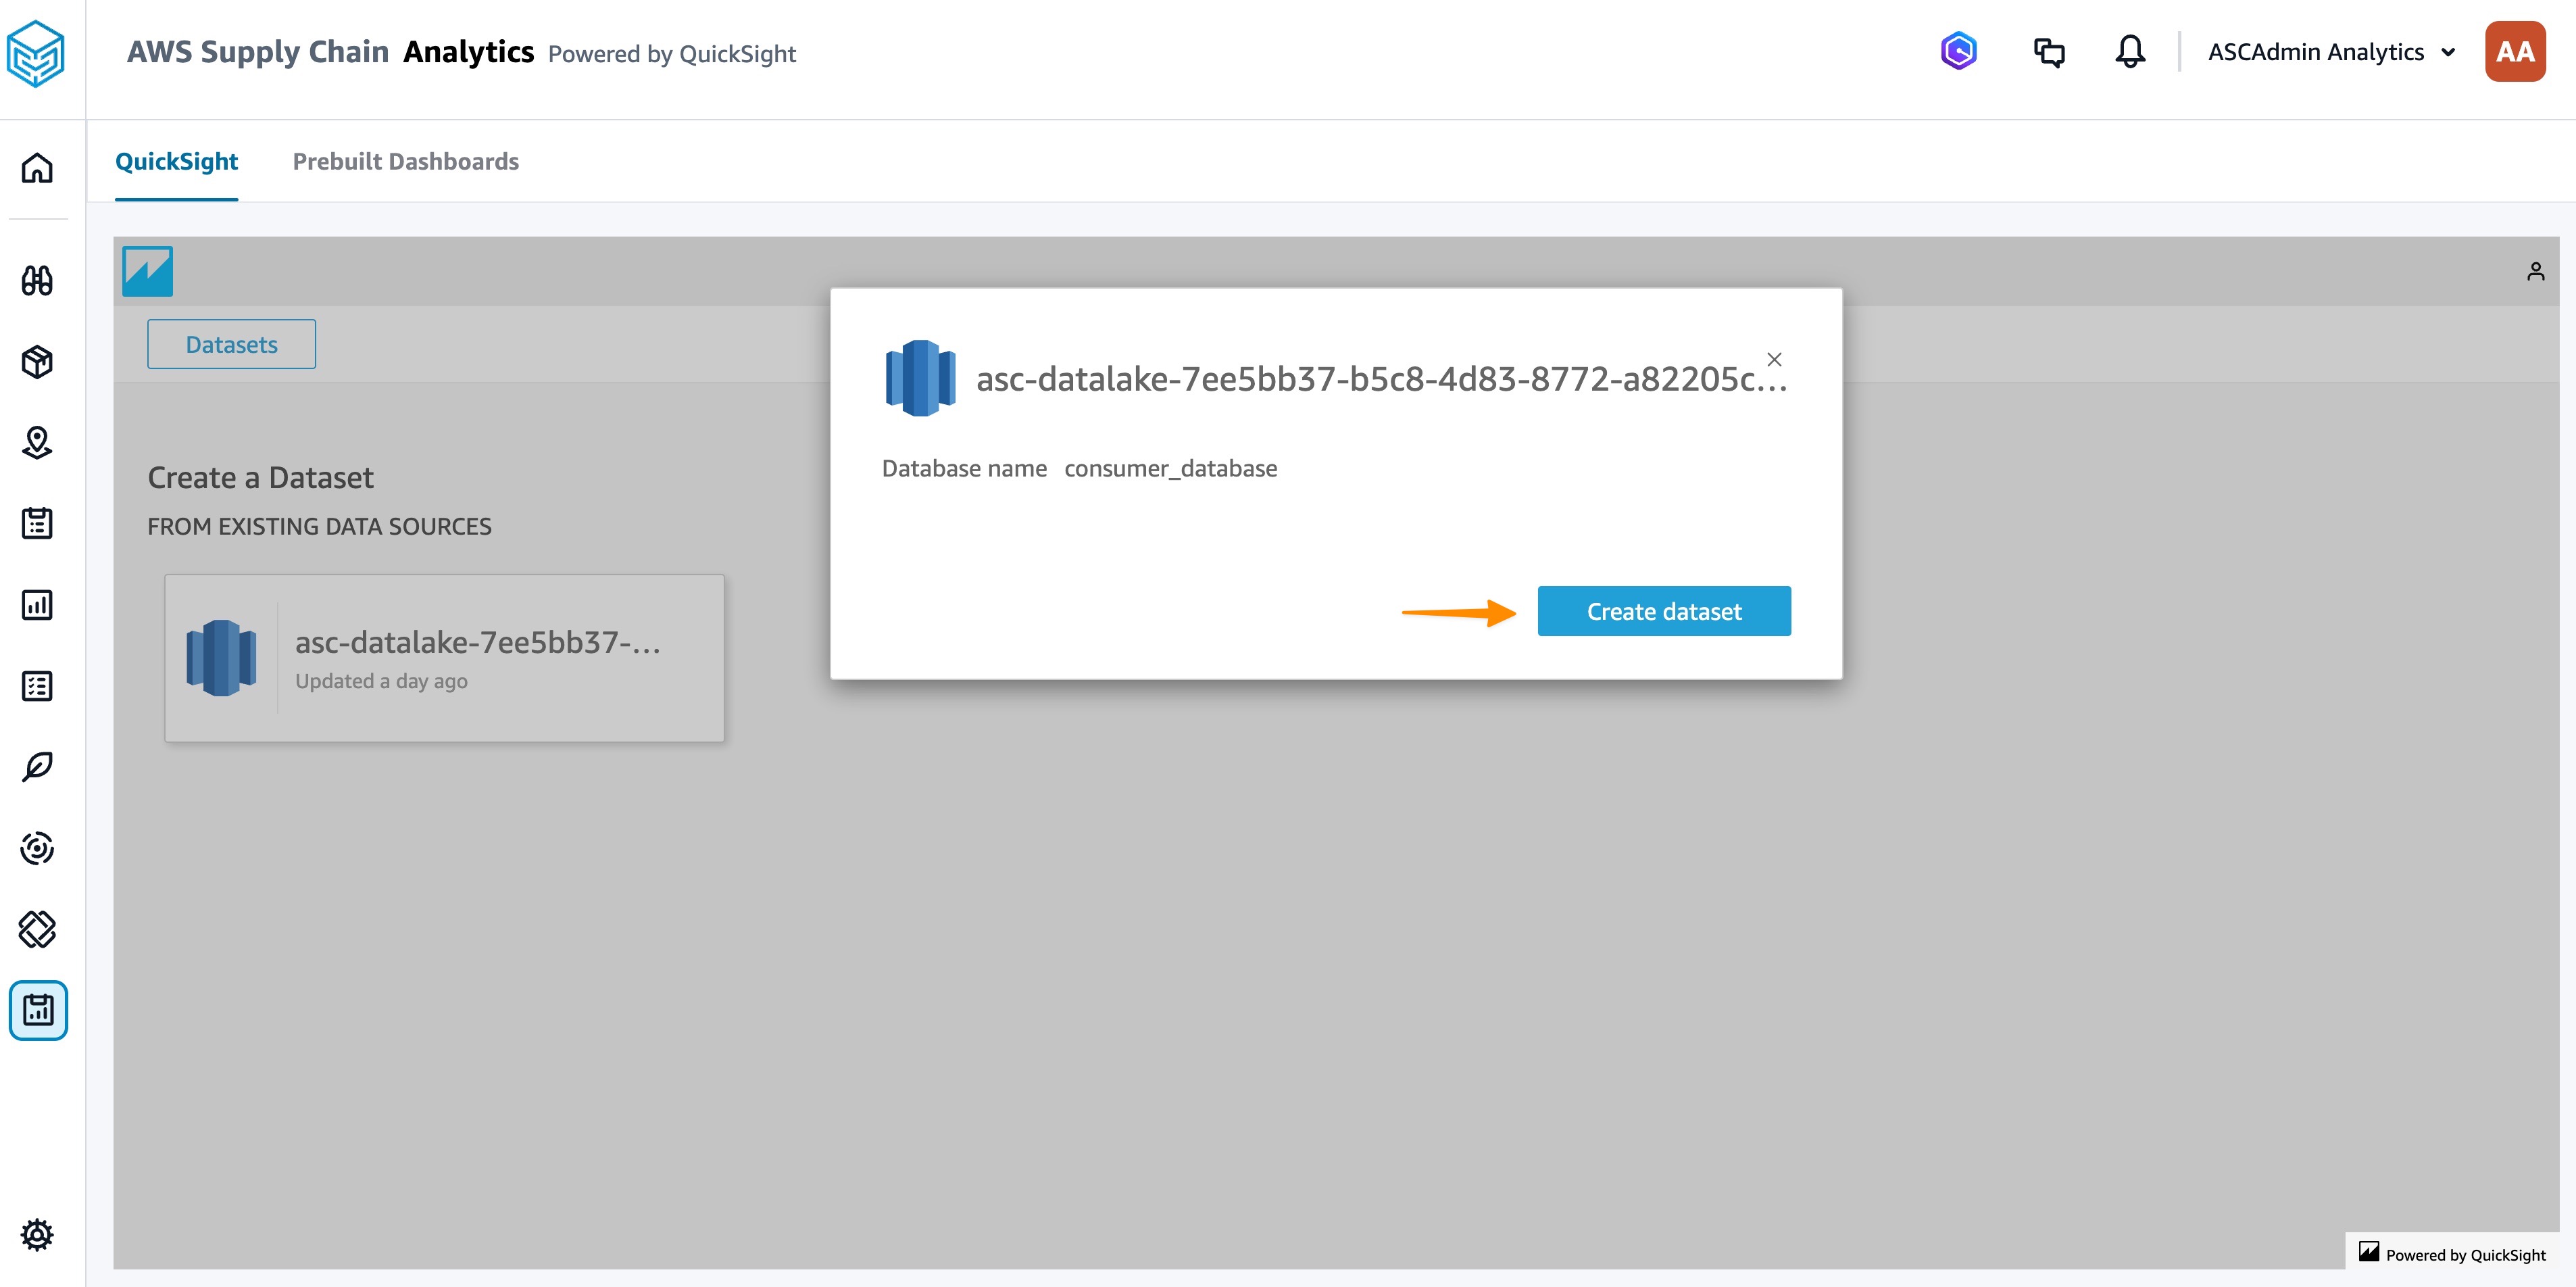Open the leaf sustainability icon
The width and height of the screenshot is (2576, 1287).
pyautogui.click(x=38, y=767)
